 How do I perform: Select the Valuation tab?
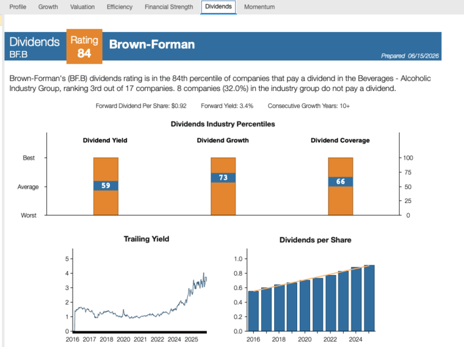[x=82, y=7]
